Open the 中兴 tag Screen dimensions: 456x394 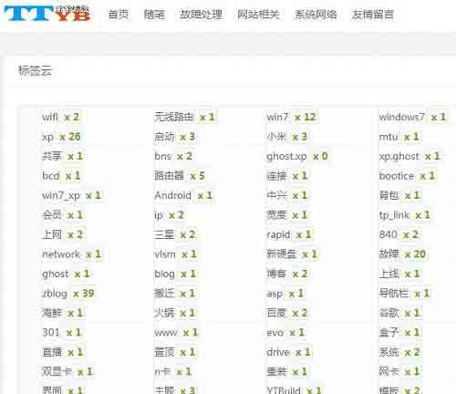[276, 195]
